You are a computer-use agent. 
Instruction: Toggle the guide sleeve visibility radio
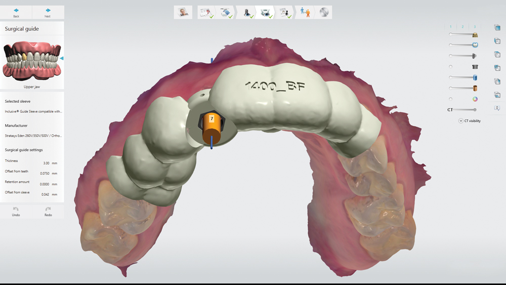point(450,67)
